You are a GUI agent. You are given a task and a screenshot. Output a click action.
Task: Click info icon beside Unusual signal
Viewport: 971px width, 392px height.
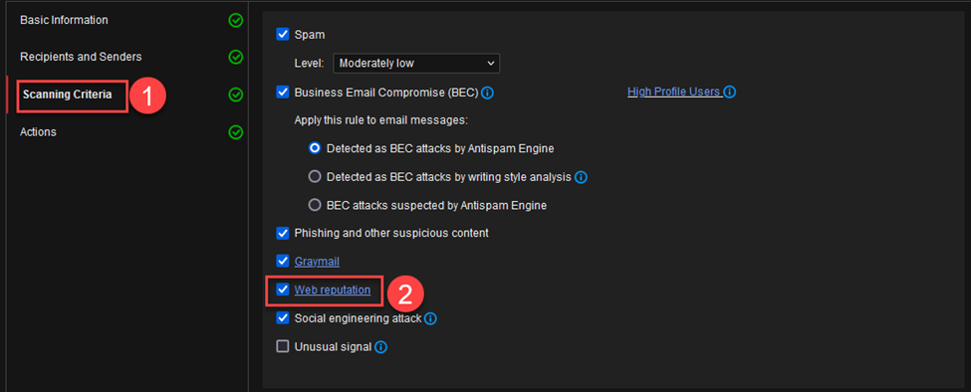click(380, 347)
